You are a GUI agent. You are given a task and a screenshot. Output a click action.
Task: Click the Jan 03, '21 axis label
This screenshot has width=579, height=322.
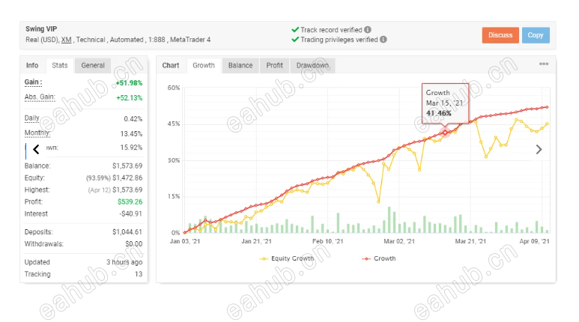(185, 241)
